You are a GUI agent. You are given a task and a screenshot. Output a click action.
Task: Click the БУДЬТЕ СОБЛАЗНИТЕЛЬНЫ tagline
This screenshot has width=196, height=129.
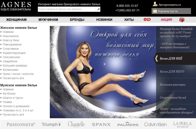(16, 10)
